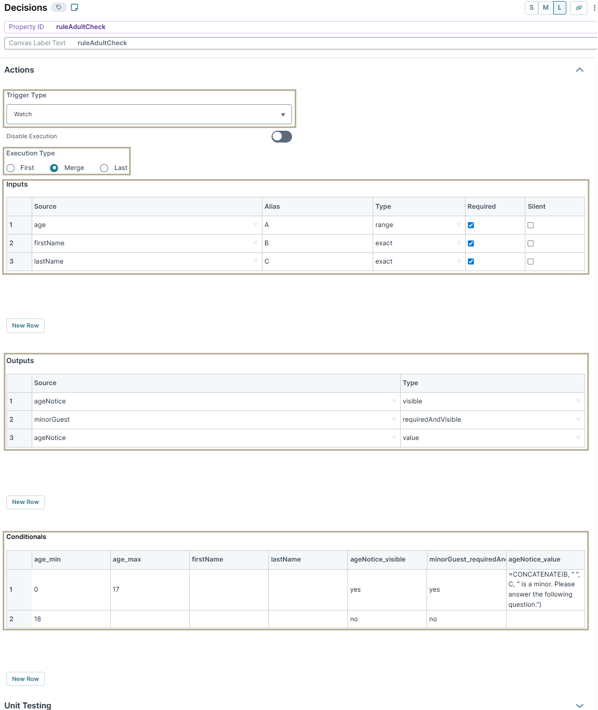Uncheck Required for the age input
The image size is (598, 710).
coord(471,225)
